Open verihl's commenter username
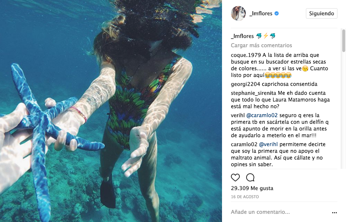 pyautogui.click(x=238, y=115)
